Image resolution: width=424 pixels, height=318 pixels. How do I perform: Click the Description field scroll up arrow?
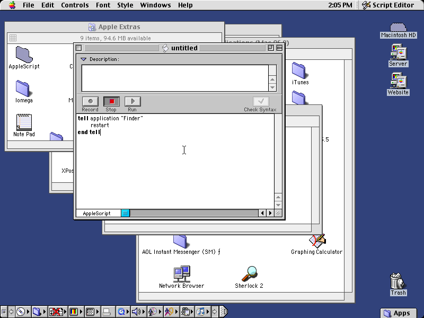272,79
